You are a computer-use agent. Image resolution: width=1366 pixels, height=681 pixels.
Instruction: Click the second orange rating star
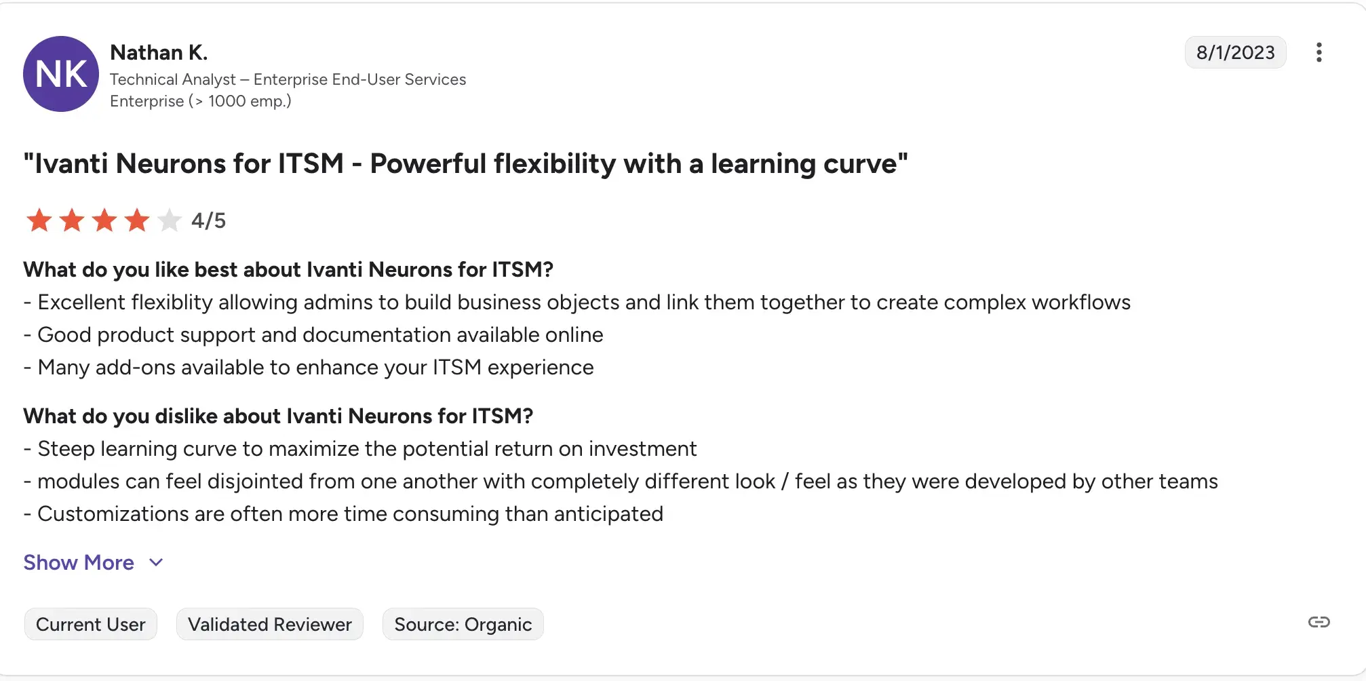coord(72,220)
